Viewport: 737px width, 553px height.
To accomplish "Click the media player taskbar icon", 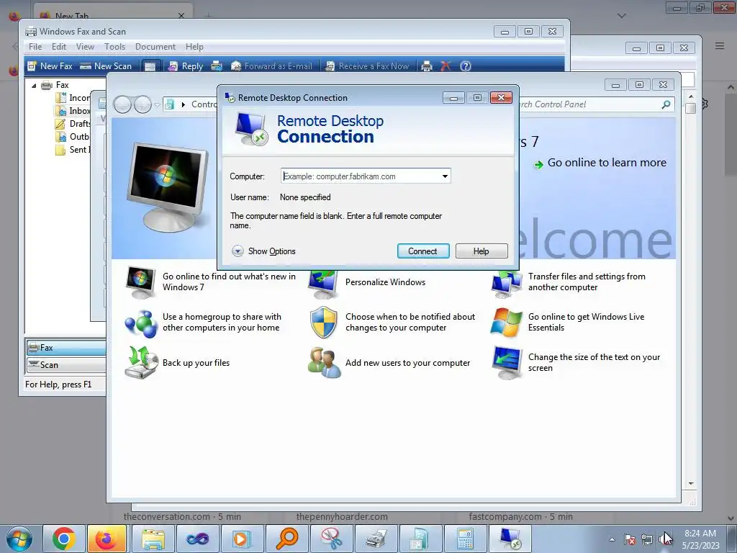I will (242, 539).
